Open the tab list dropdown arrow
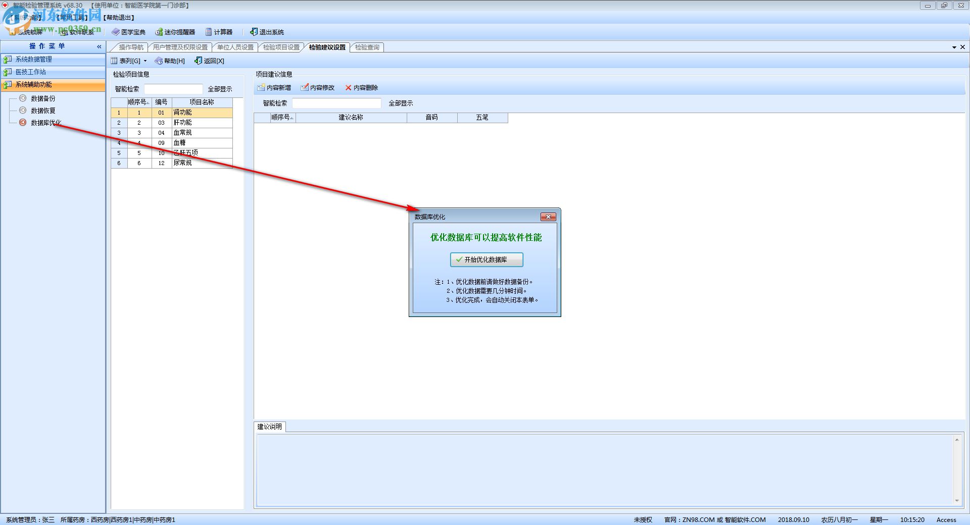970x525 pixels. click(x=954, y=47)
